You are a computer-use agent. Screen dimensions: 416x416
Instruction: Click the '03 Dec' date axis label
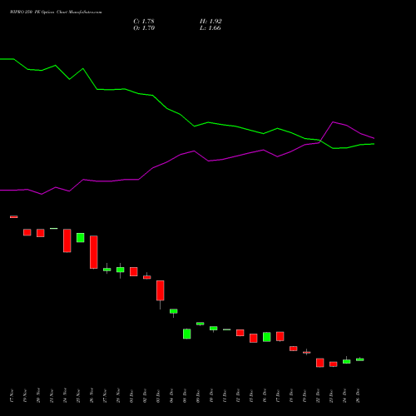[x=158, y=396]
